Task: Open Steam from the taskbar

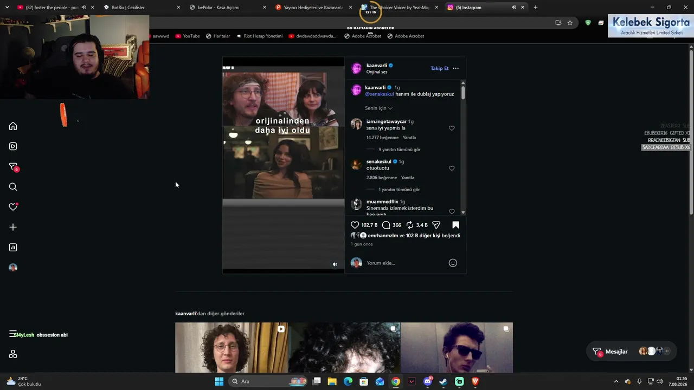Action: 444,381
